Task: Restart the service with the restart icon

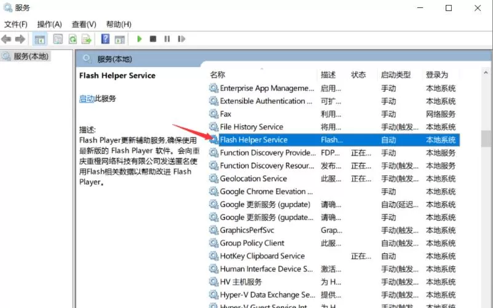Action: point(181,39)
